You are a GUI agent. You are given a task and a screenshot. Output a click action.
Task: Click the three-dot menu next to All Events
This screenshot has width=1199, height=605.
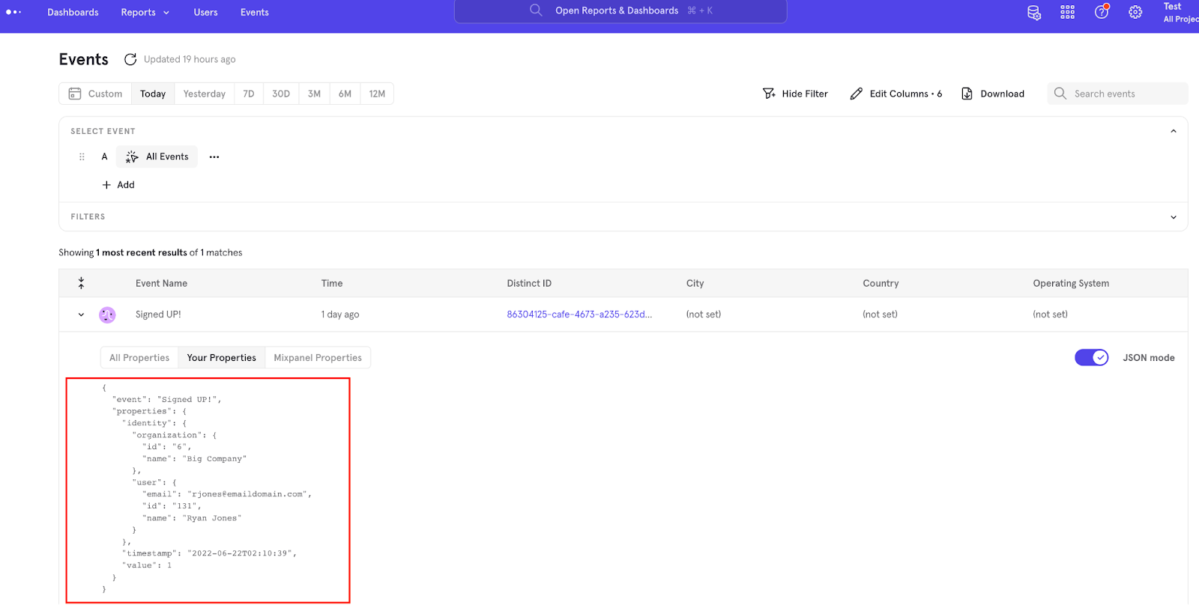(x=214, y=157)
